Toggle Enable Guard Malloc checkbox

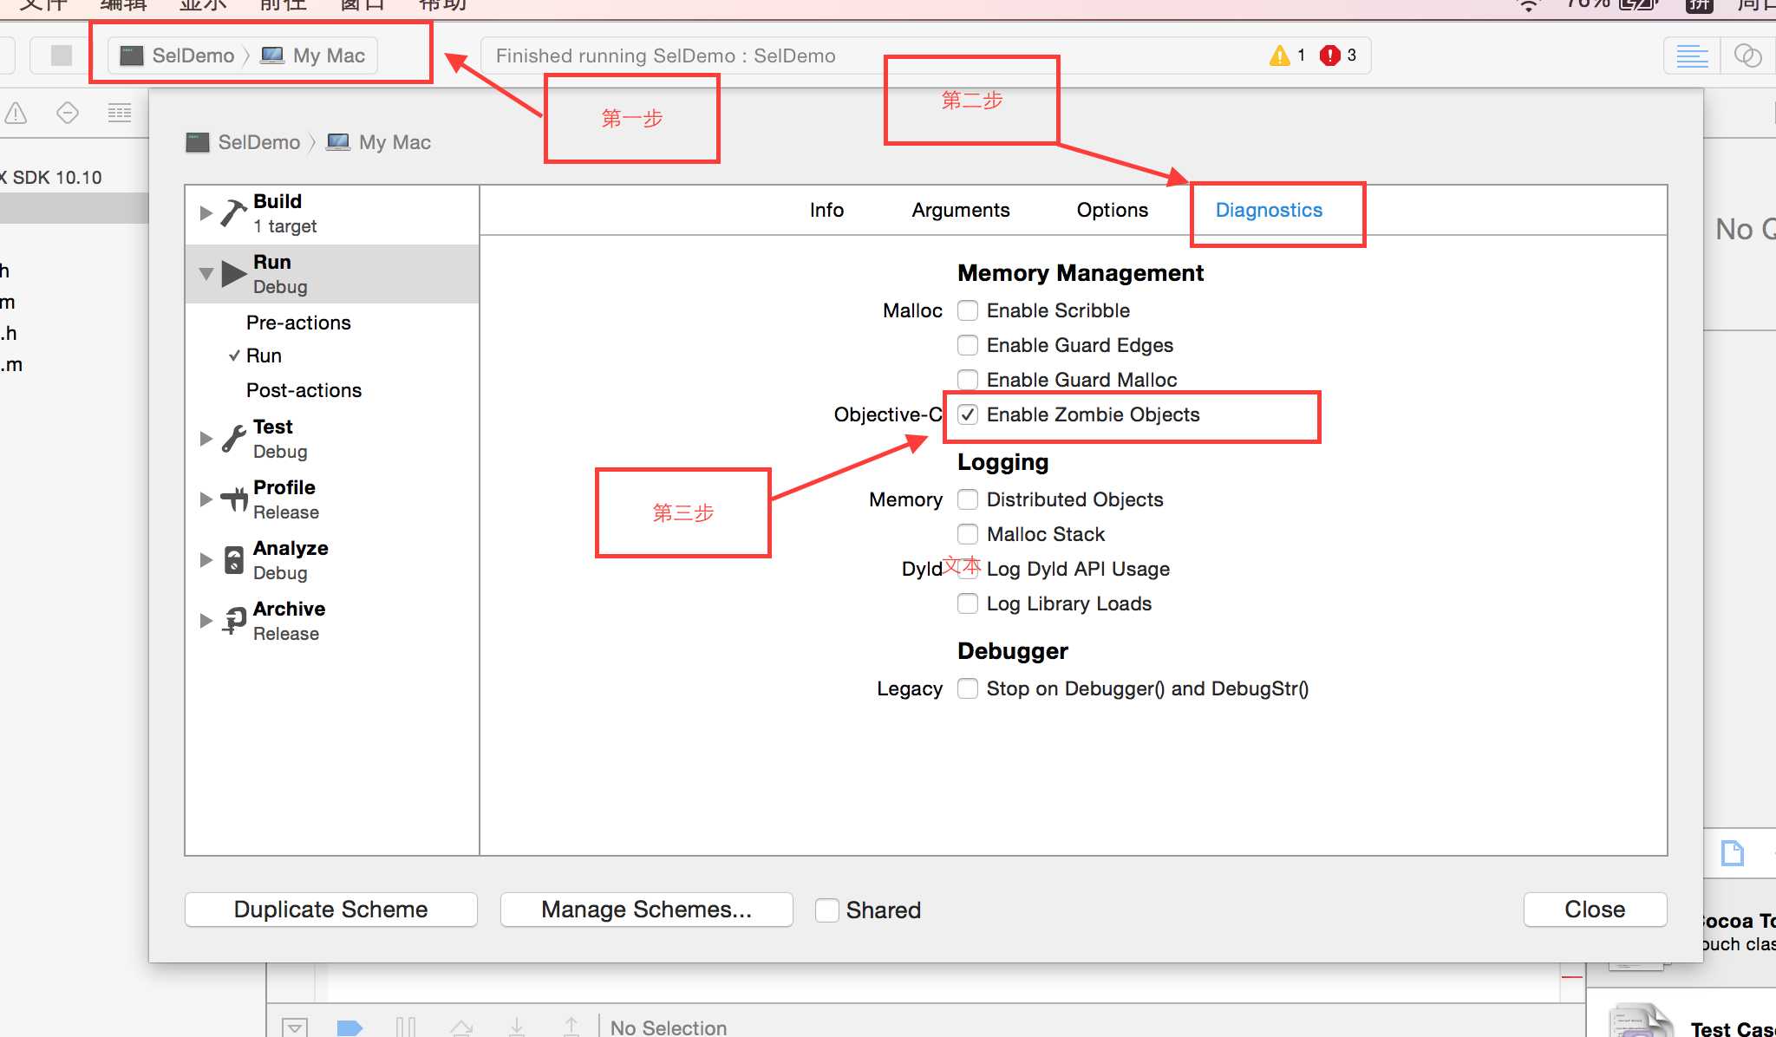pos(966,379)
